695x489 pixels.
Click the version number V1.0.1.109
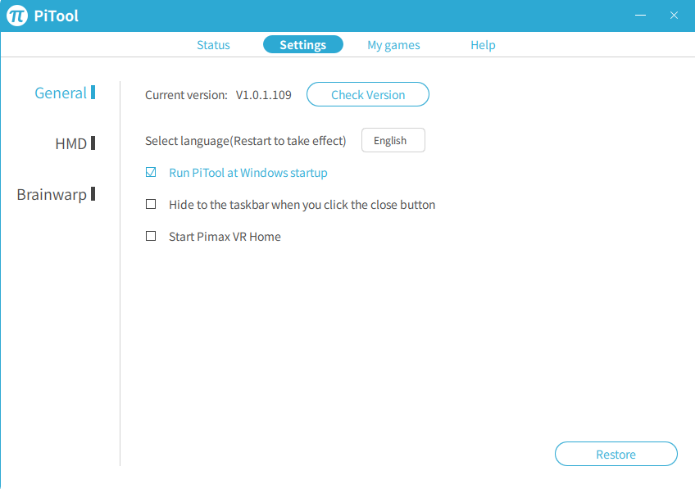(263, 95)
